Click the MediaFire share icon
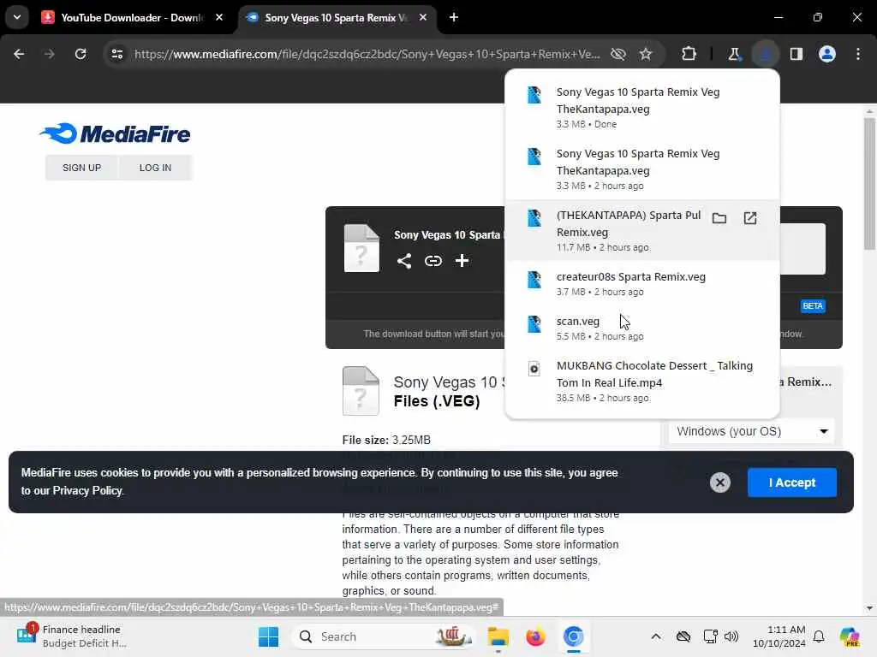 point(404,261)
